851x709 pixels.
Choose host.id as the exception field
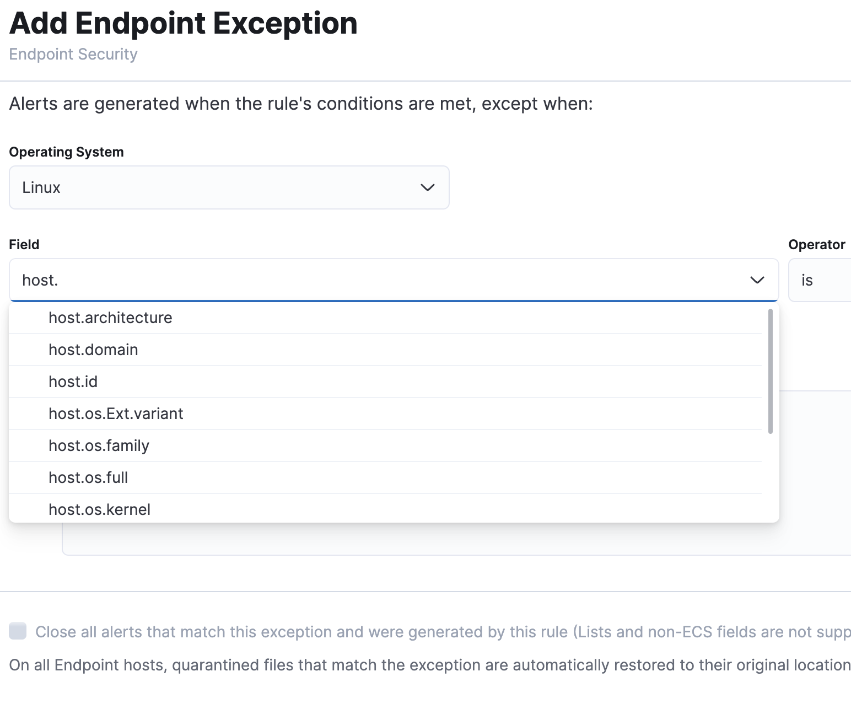click(73, 382)
